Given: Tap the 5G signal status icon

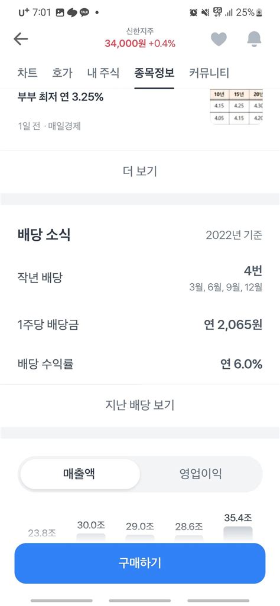Looking at the screenshot, I should point(218,12).
